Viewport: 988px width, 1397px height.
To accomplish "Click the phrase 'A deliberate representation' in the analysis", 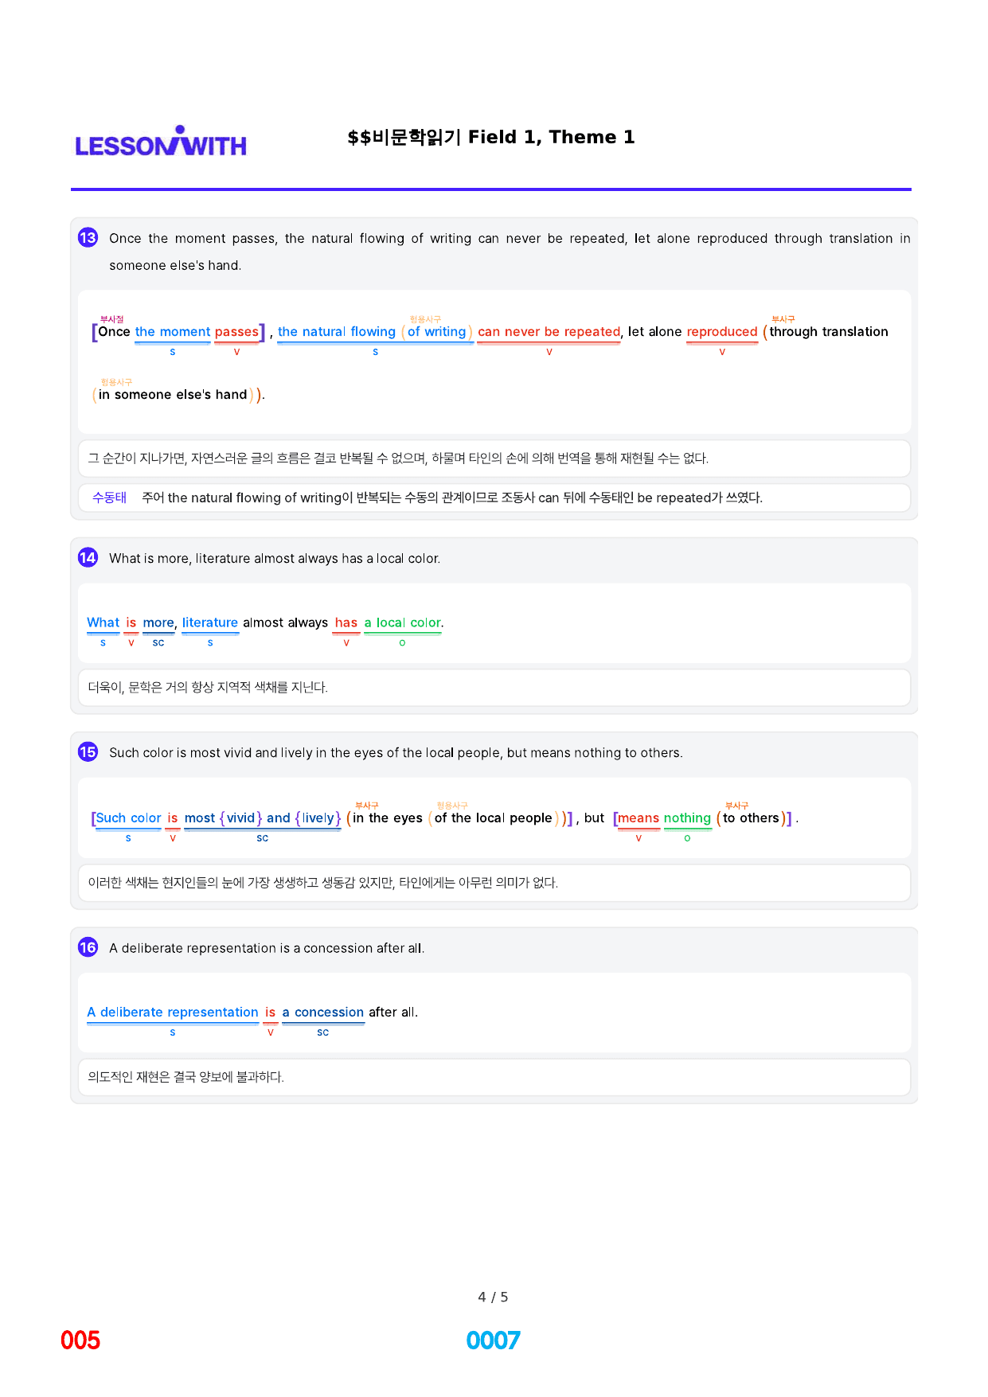I will click(x=173, y=1013).
